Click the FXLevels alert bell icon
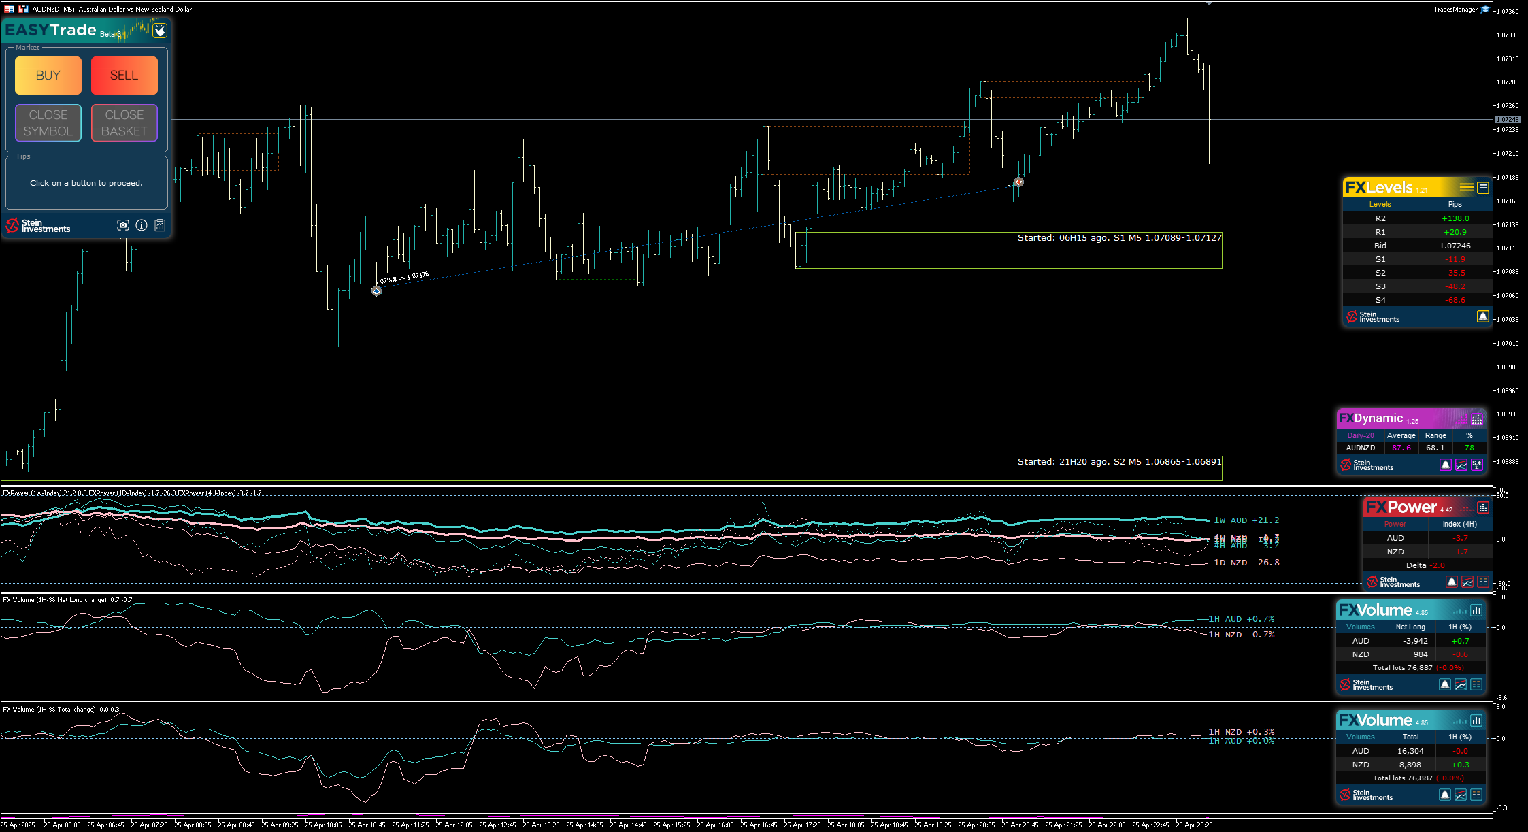This screenshot has height=832, width=1528. pos(1482,316)
